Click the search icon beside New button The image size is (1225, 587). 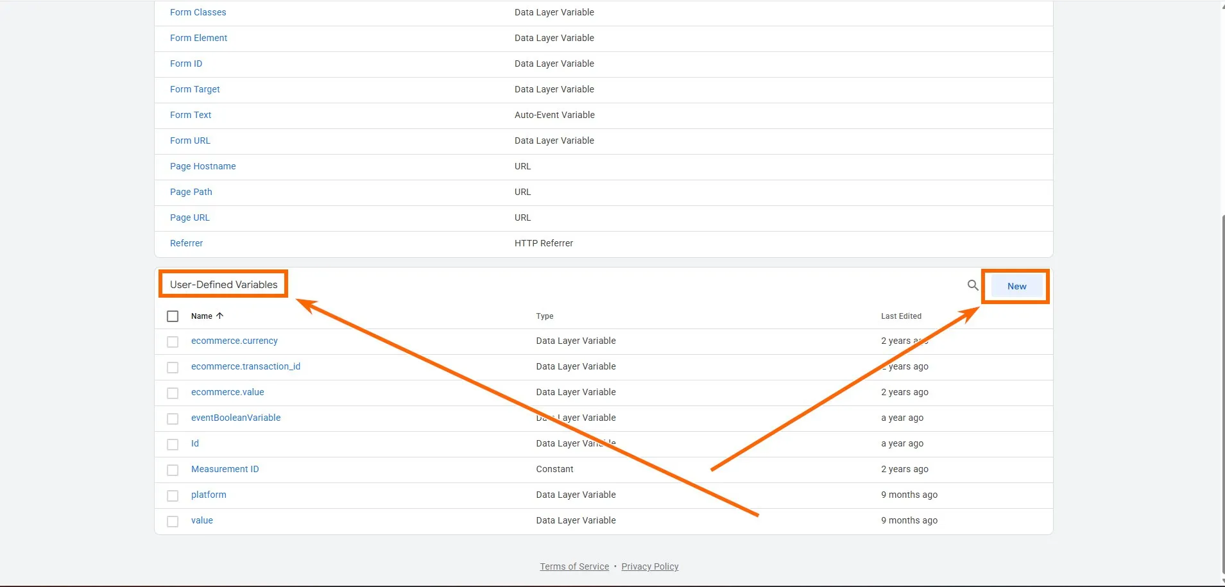click(x=973, y=285)
